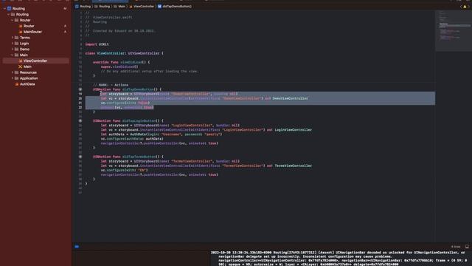Click the Login folder icon
The width and height of the screenshot is (472, 266).
(x=16, y=44)
